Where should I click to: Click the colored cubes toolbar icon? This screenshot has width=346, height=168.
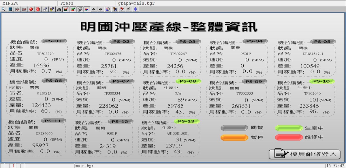click(87, 9)
